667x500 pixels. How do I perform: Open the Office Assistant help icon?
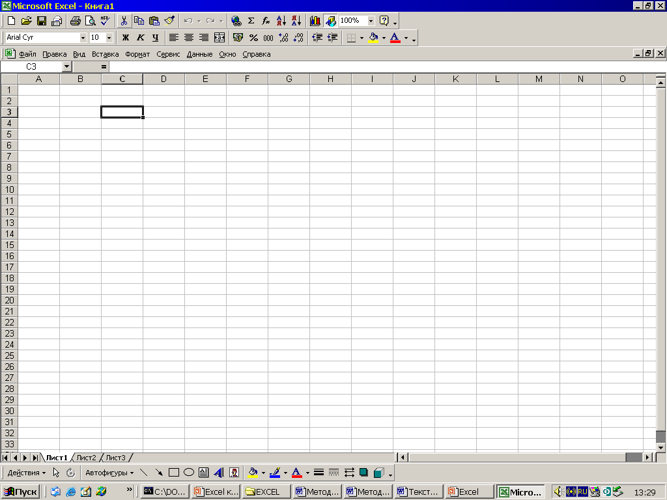coord(384,20)
